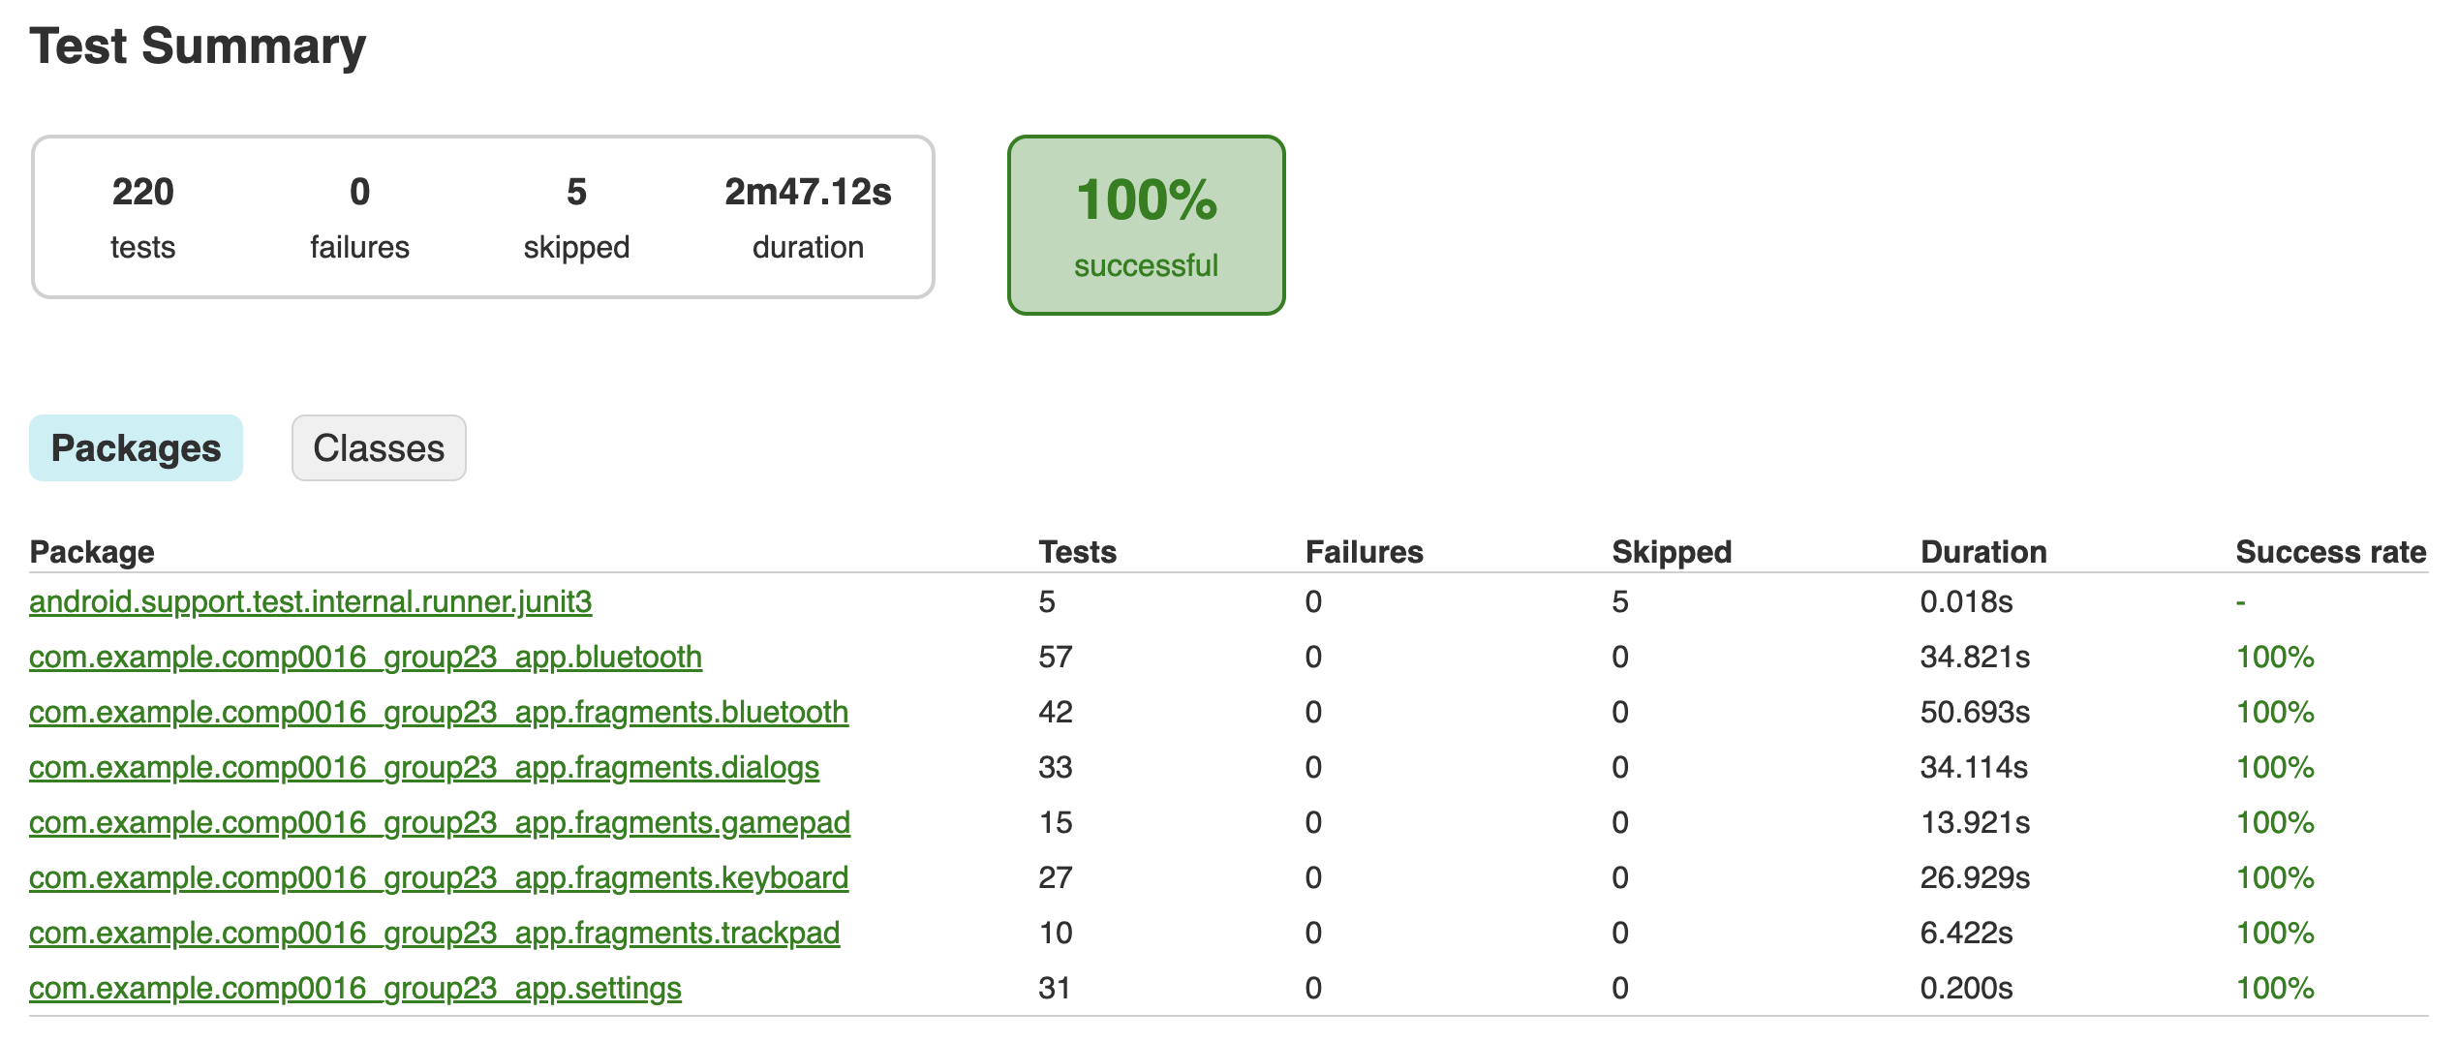Viewport: 2458px width, 1042px height.
Task: Open the comp0016_group23_app.bluetooth package link
Action: click(365, 658)
